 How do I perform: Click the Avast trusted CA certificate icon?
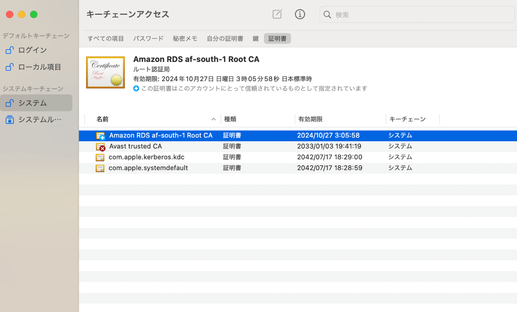click(100, 147)
